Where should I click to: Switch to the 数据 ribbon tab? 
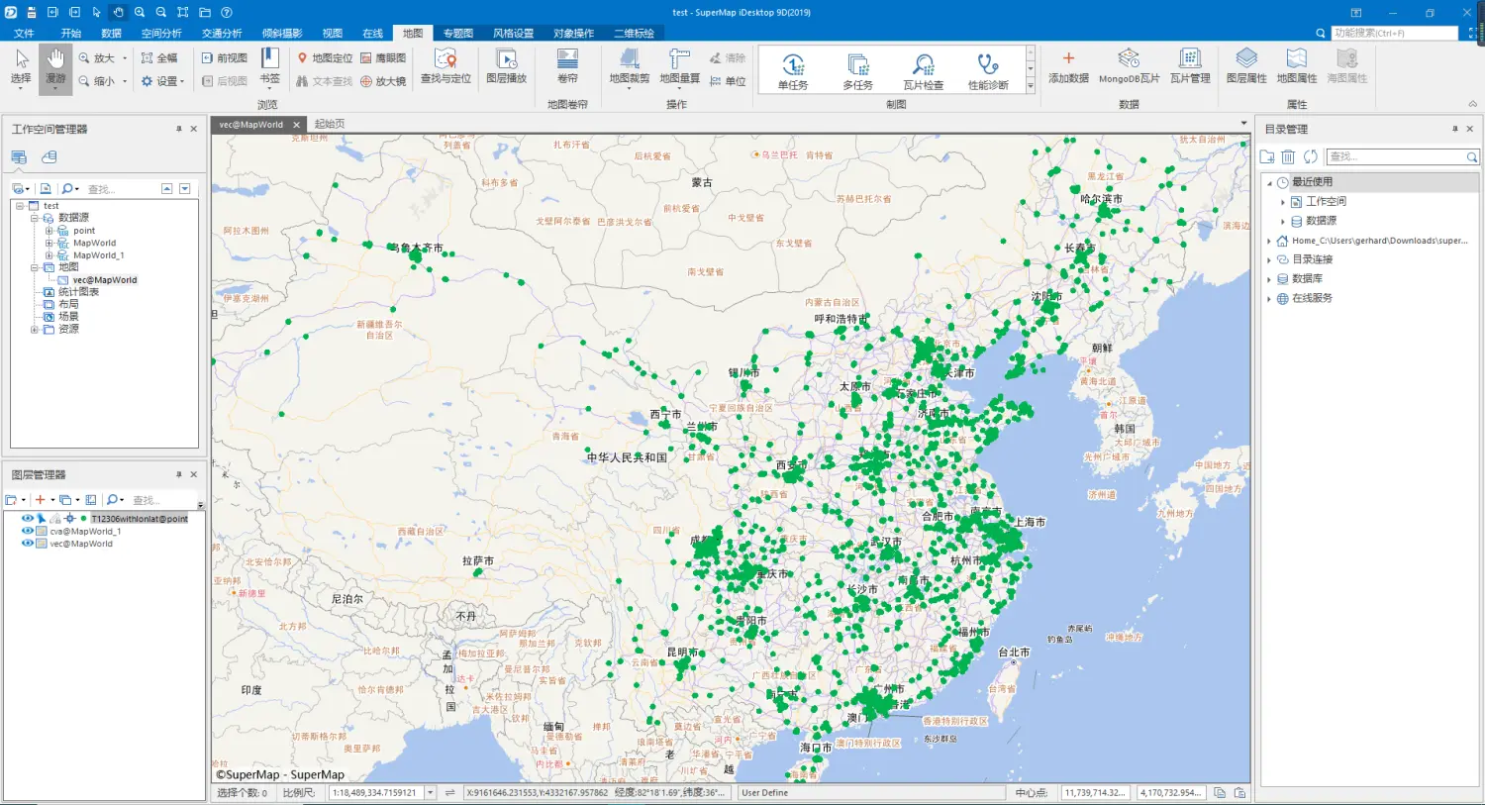[x=111, y=33]
